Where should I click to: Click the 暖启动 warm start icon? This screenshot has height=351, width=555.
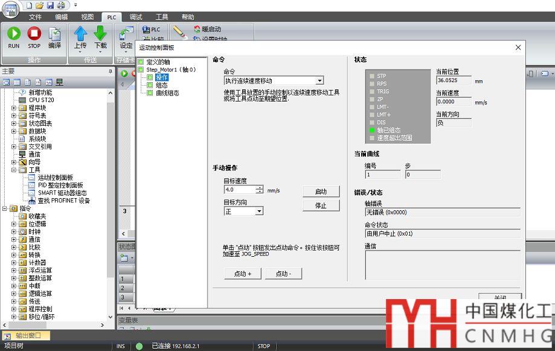point(197,29)
